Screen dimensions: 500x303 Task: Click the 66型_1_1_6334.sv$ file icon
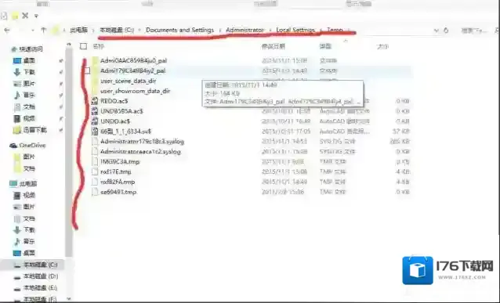point(94,132)
